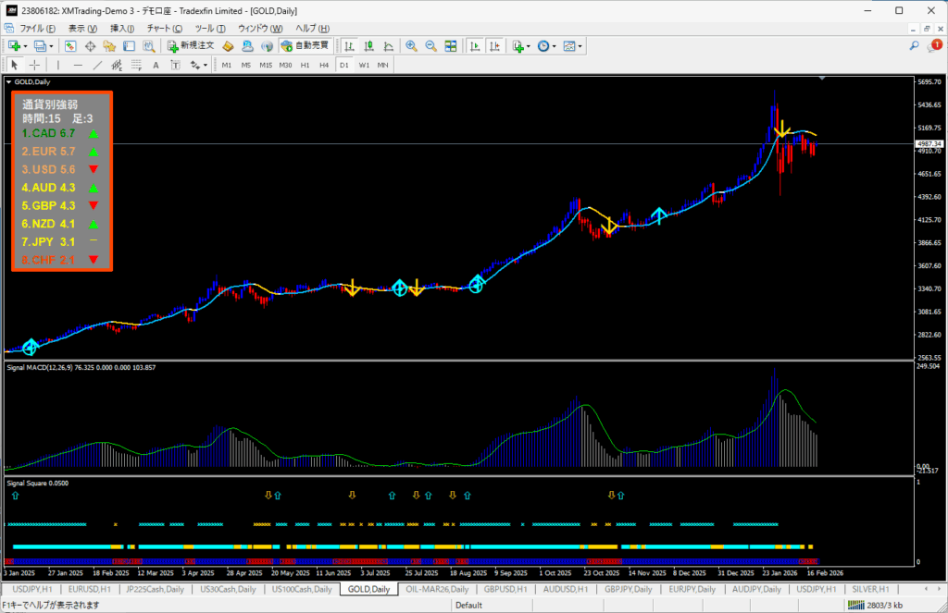948x613 pixels.
Task: Click the chart shift triangle marker
Action: (822, 80)
